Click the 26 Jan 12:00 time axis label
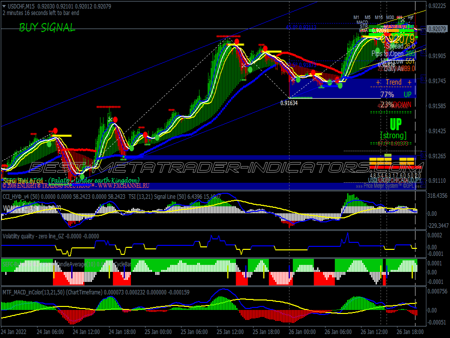The height and width of the screenshot is (338, 450). 374,331
